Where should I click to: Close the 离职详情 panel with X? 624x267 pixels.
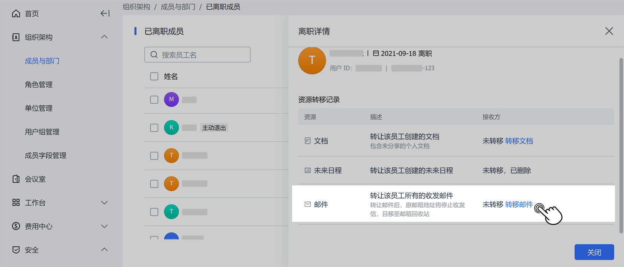(x=609, y=31)
